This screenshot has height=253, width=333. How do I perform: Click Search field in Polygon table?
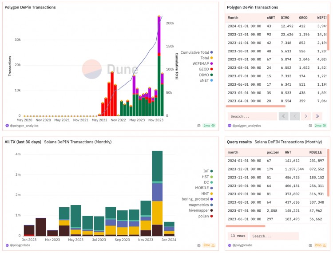coord(252,116)
